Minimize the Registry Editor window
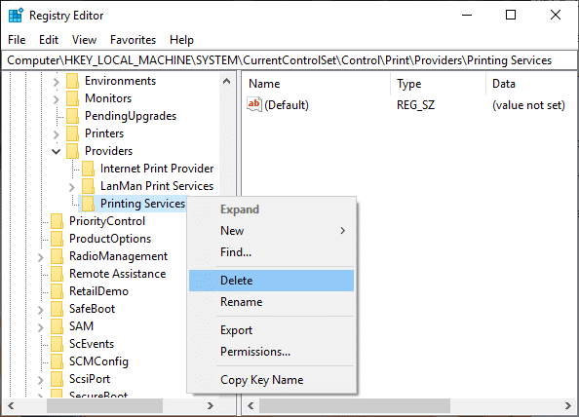 coord(467,16)
